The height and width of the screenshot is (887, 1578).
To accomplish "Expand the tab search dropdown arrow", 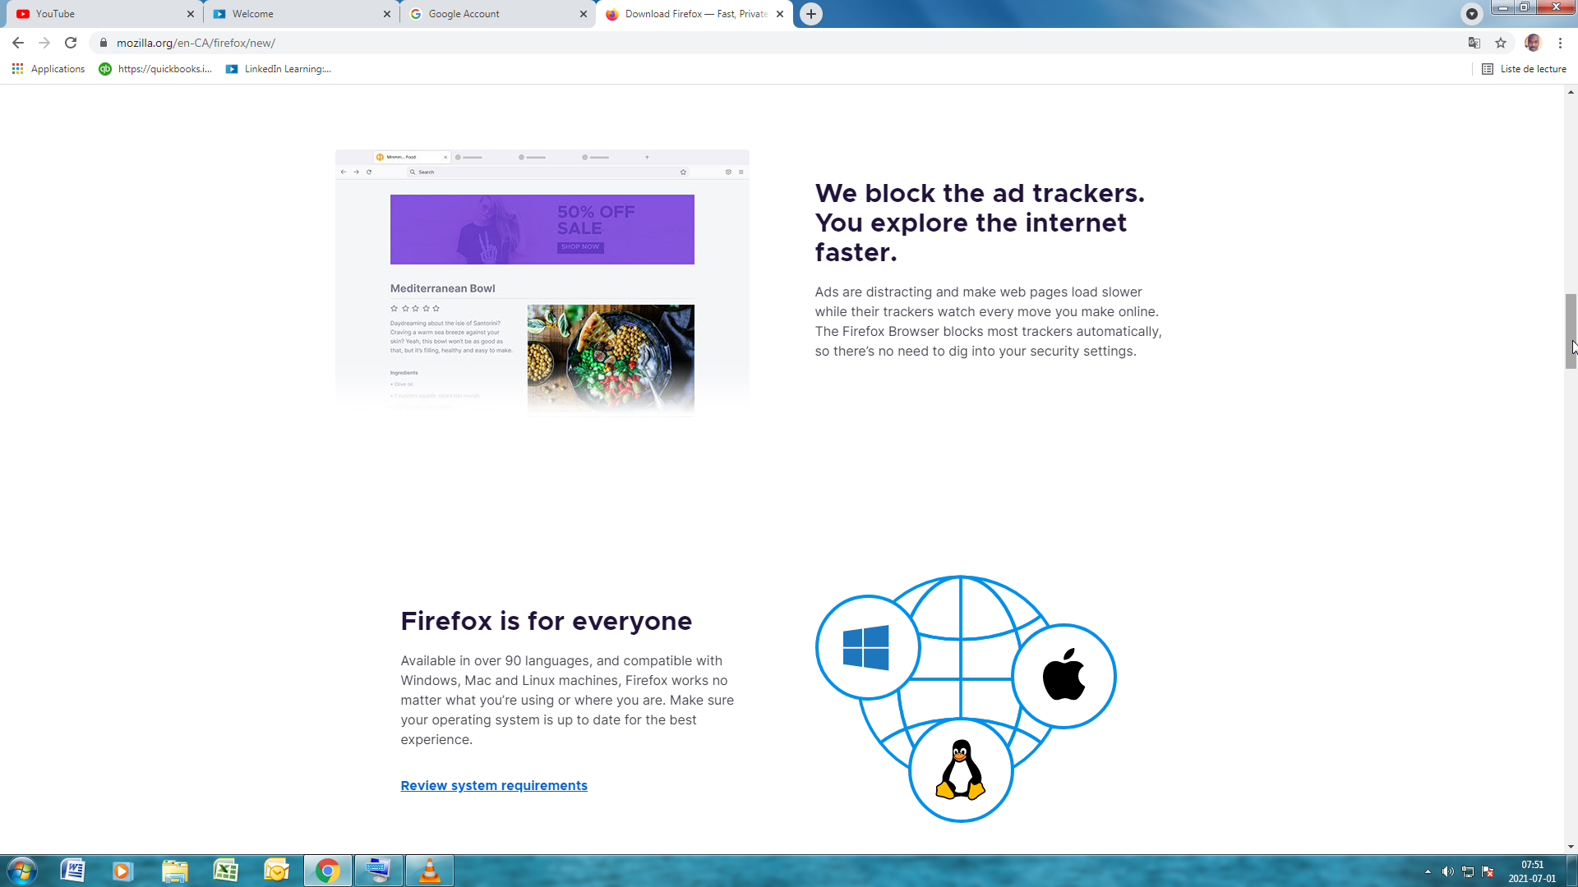I will 1472,14.
